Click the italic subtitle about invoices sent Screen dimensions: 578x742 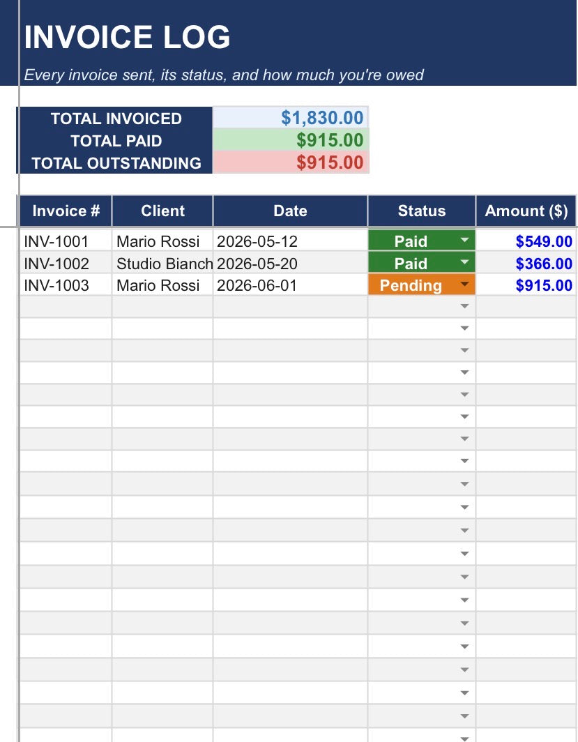click(224, 75)
